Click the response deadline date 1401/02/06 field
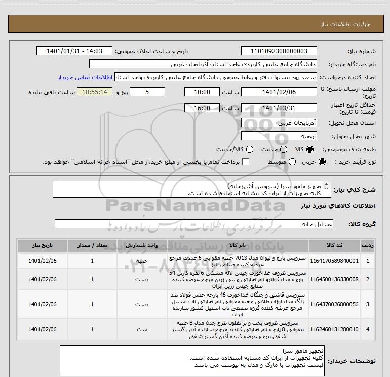The height and width of the screenshot is (377, 390). 279,92
